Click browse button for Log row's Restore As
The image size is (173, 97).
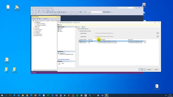[x=145, y=43]
